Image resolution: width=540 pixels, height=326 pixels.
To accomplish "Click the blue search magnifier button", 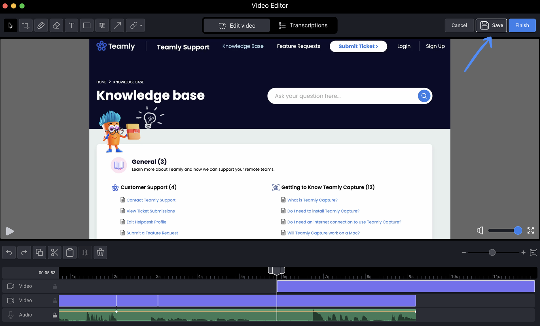I will (x=424, y=96).
